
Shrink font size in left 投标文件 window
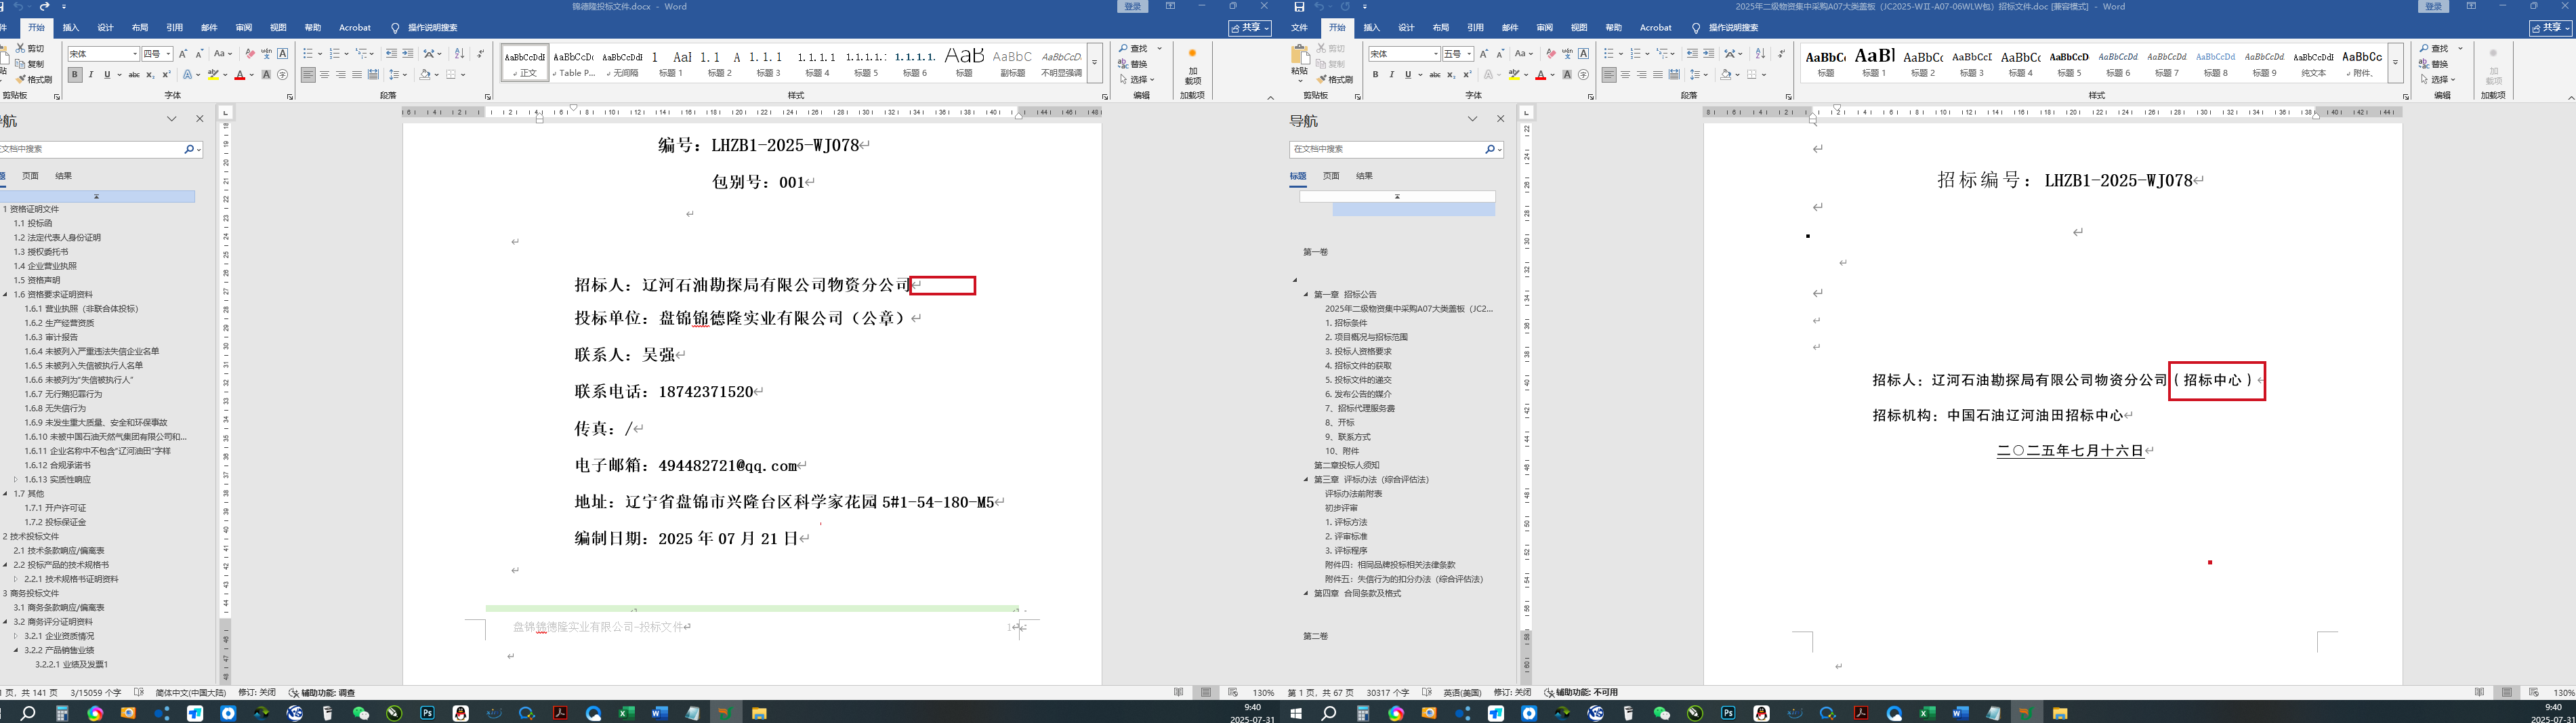[x=199, y=54]
